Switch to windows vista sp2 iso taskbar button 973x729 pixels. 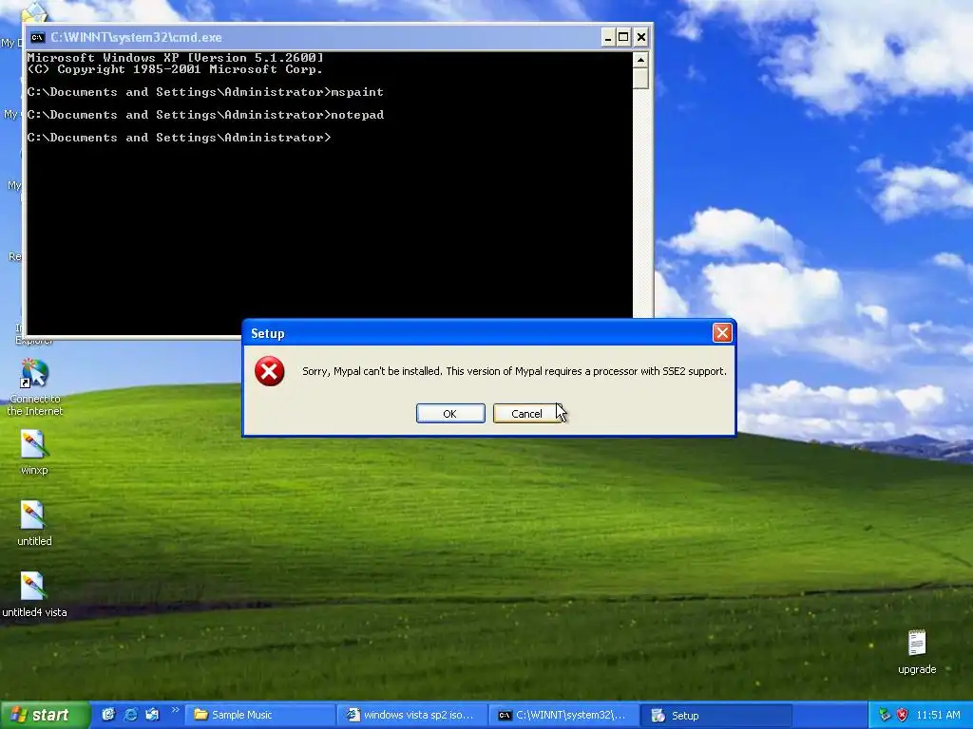pos(412,716)
